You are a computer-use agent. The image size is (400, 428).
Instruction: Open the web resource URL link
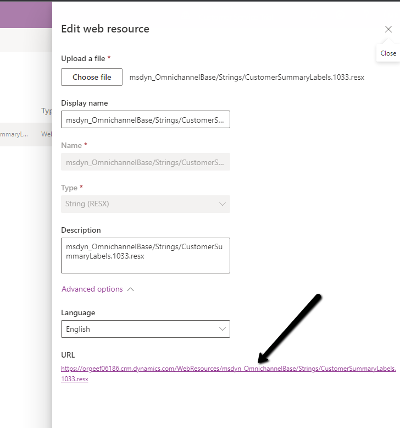coord(228,369)
